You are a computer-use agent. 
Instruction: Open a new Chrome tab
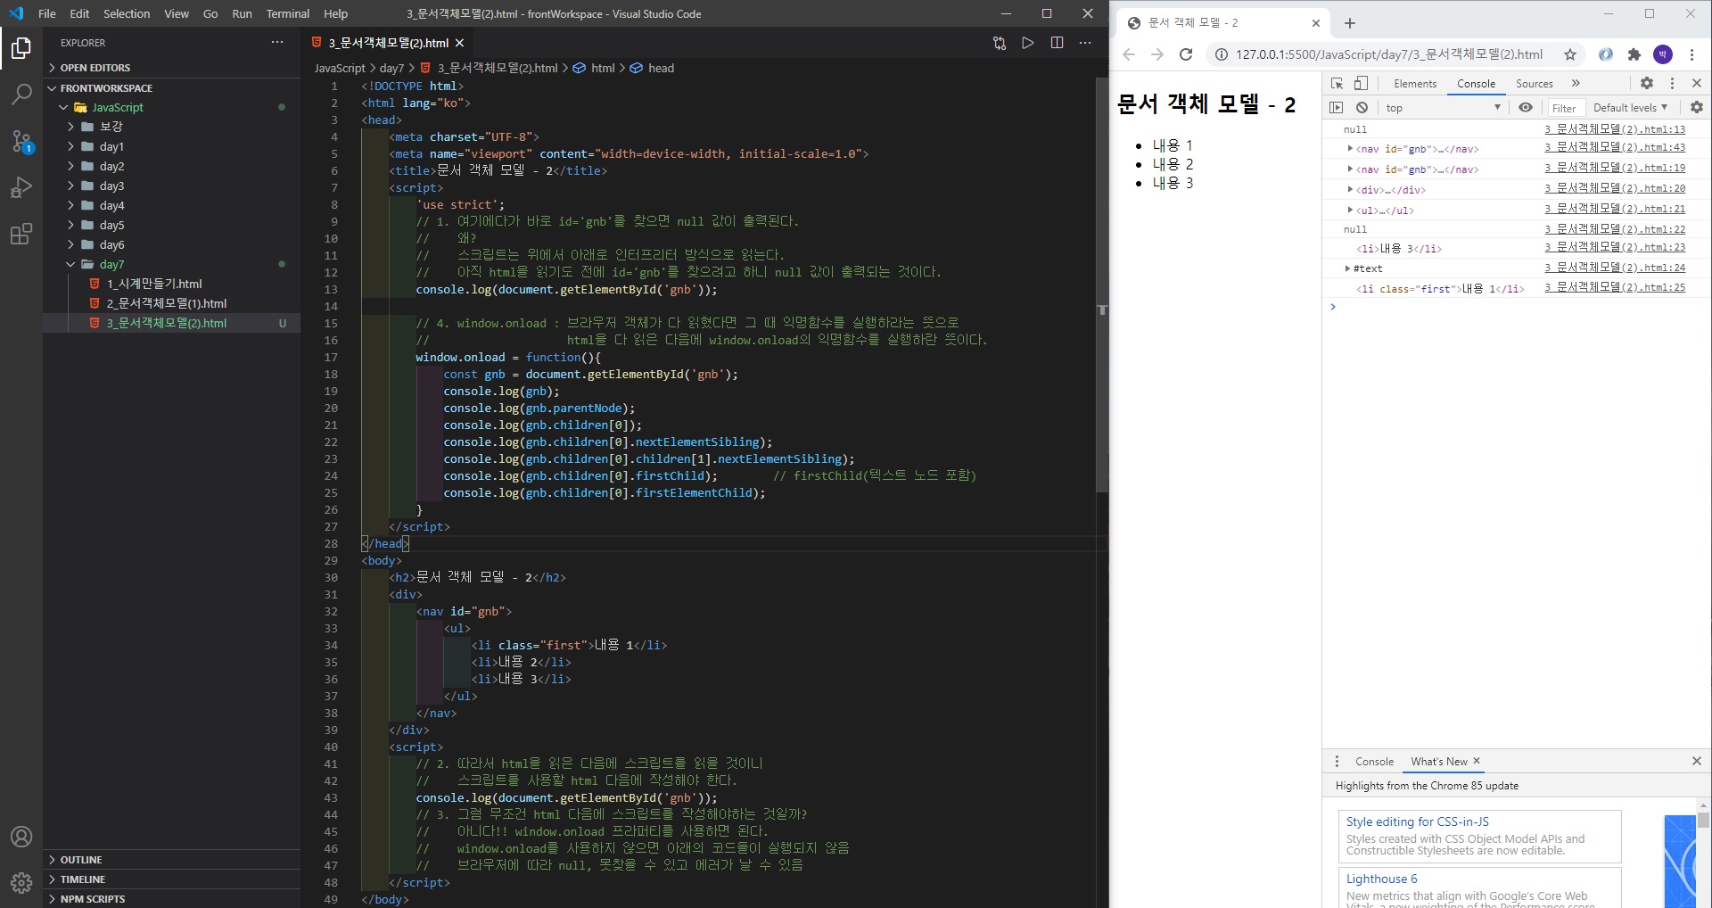(x=1350, y=23)
